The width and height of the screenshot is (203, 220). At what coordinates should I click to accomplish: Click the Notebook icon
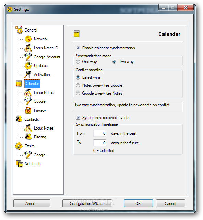point(20,163)
